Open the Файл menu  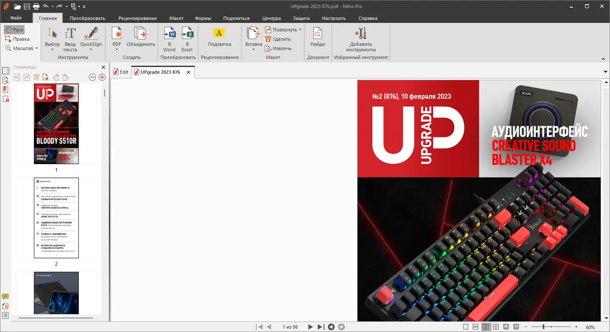16,18
